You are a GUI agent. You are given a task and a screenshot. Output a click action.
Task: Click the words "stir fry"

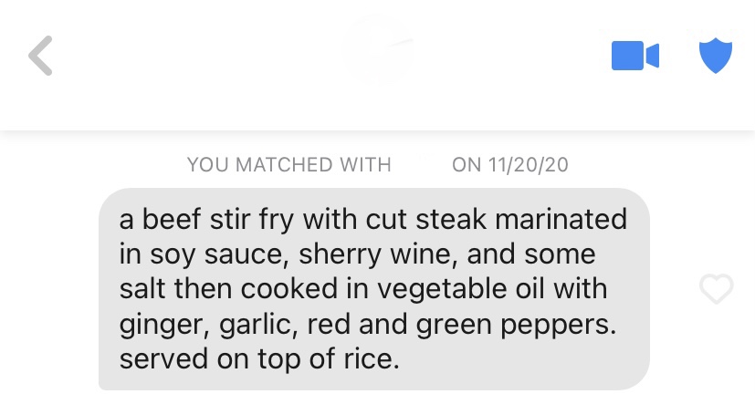tap(258, 220)
